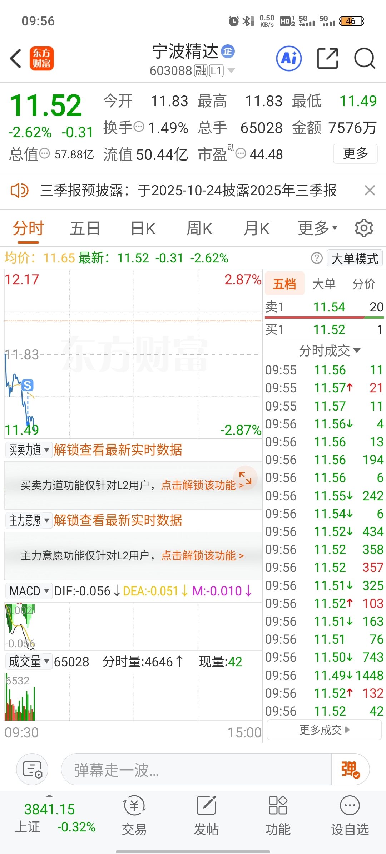Image resolution: width=386 pixels, height=854 pixels.
Task: Tap 解锁查看最新实时数据 beside 买卖力道
Action: 118,450
